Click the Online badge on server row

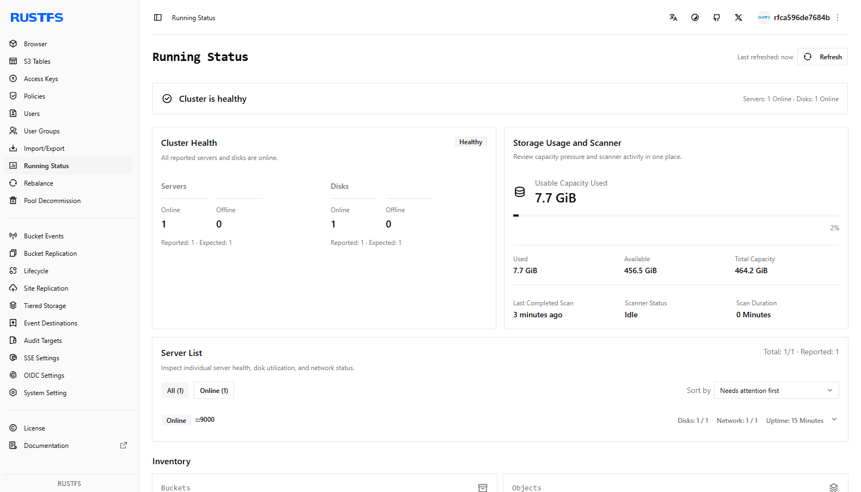click(x=176, y=420)
